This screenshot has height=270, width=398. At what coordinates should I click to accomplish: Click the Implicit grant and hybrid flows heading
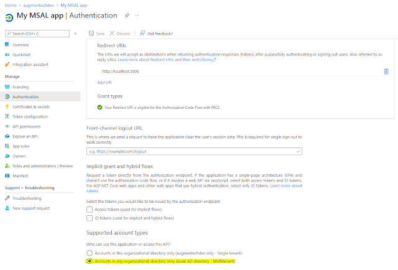pyautogui.click(x=119, y=166)
